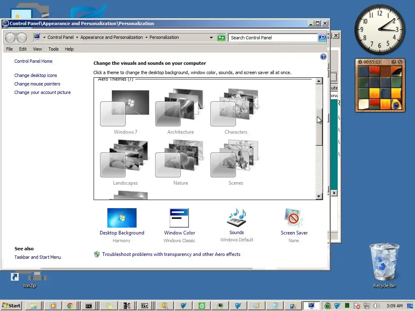415x311 pixels.
Task: Go to Control Panel Home
Action: coord(33,61)
